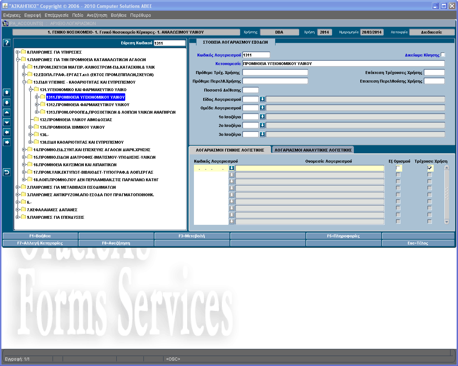458x366 pixels.
Task: Enable the Δικαίωμα Κίνησης checkbox
Action: (443, 55)
